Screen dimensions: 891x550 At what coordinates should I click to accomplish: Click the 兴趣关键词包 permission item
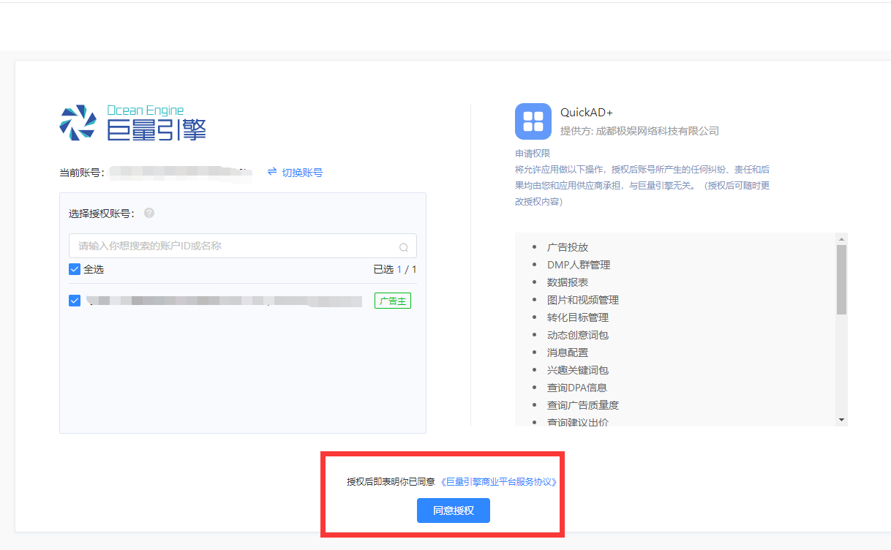578,370
